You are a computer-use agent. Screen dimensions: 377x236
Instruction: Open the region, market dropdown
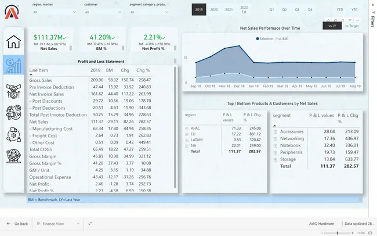pos(55,12)
